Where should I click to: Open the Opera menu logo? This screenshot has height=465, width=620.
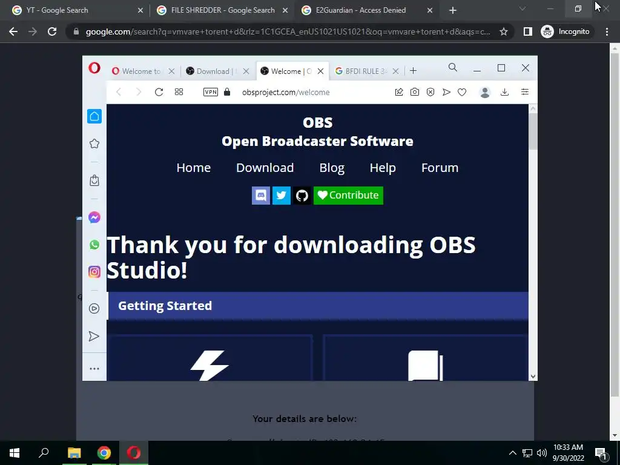[94, 68]
